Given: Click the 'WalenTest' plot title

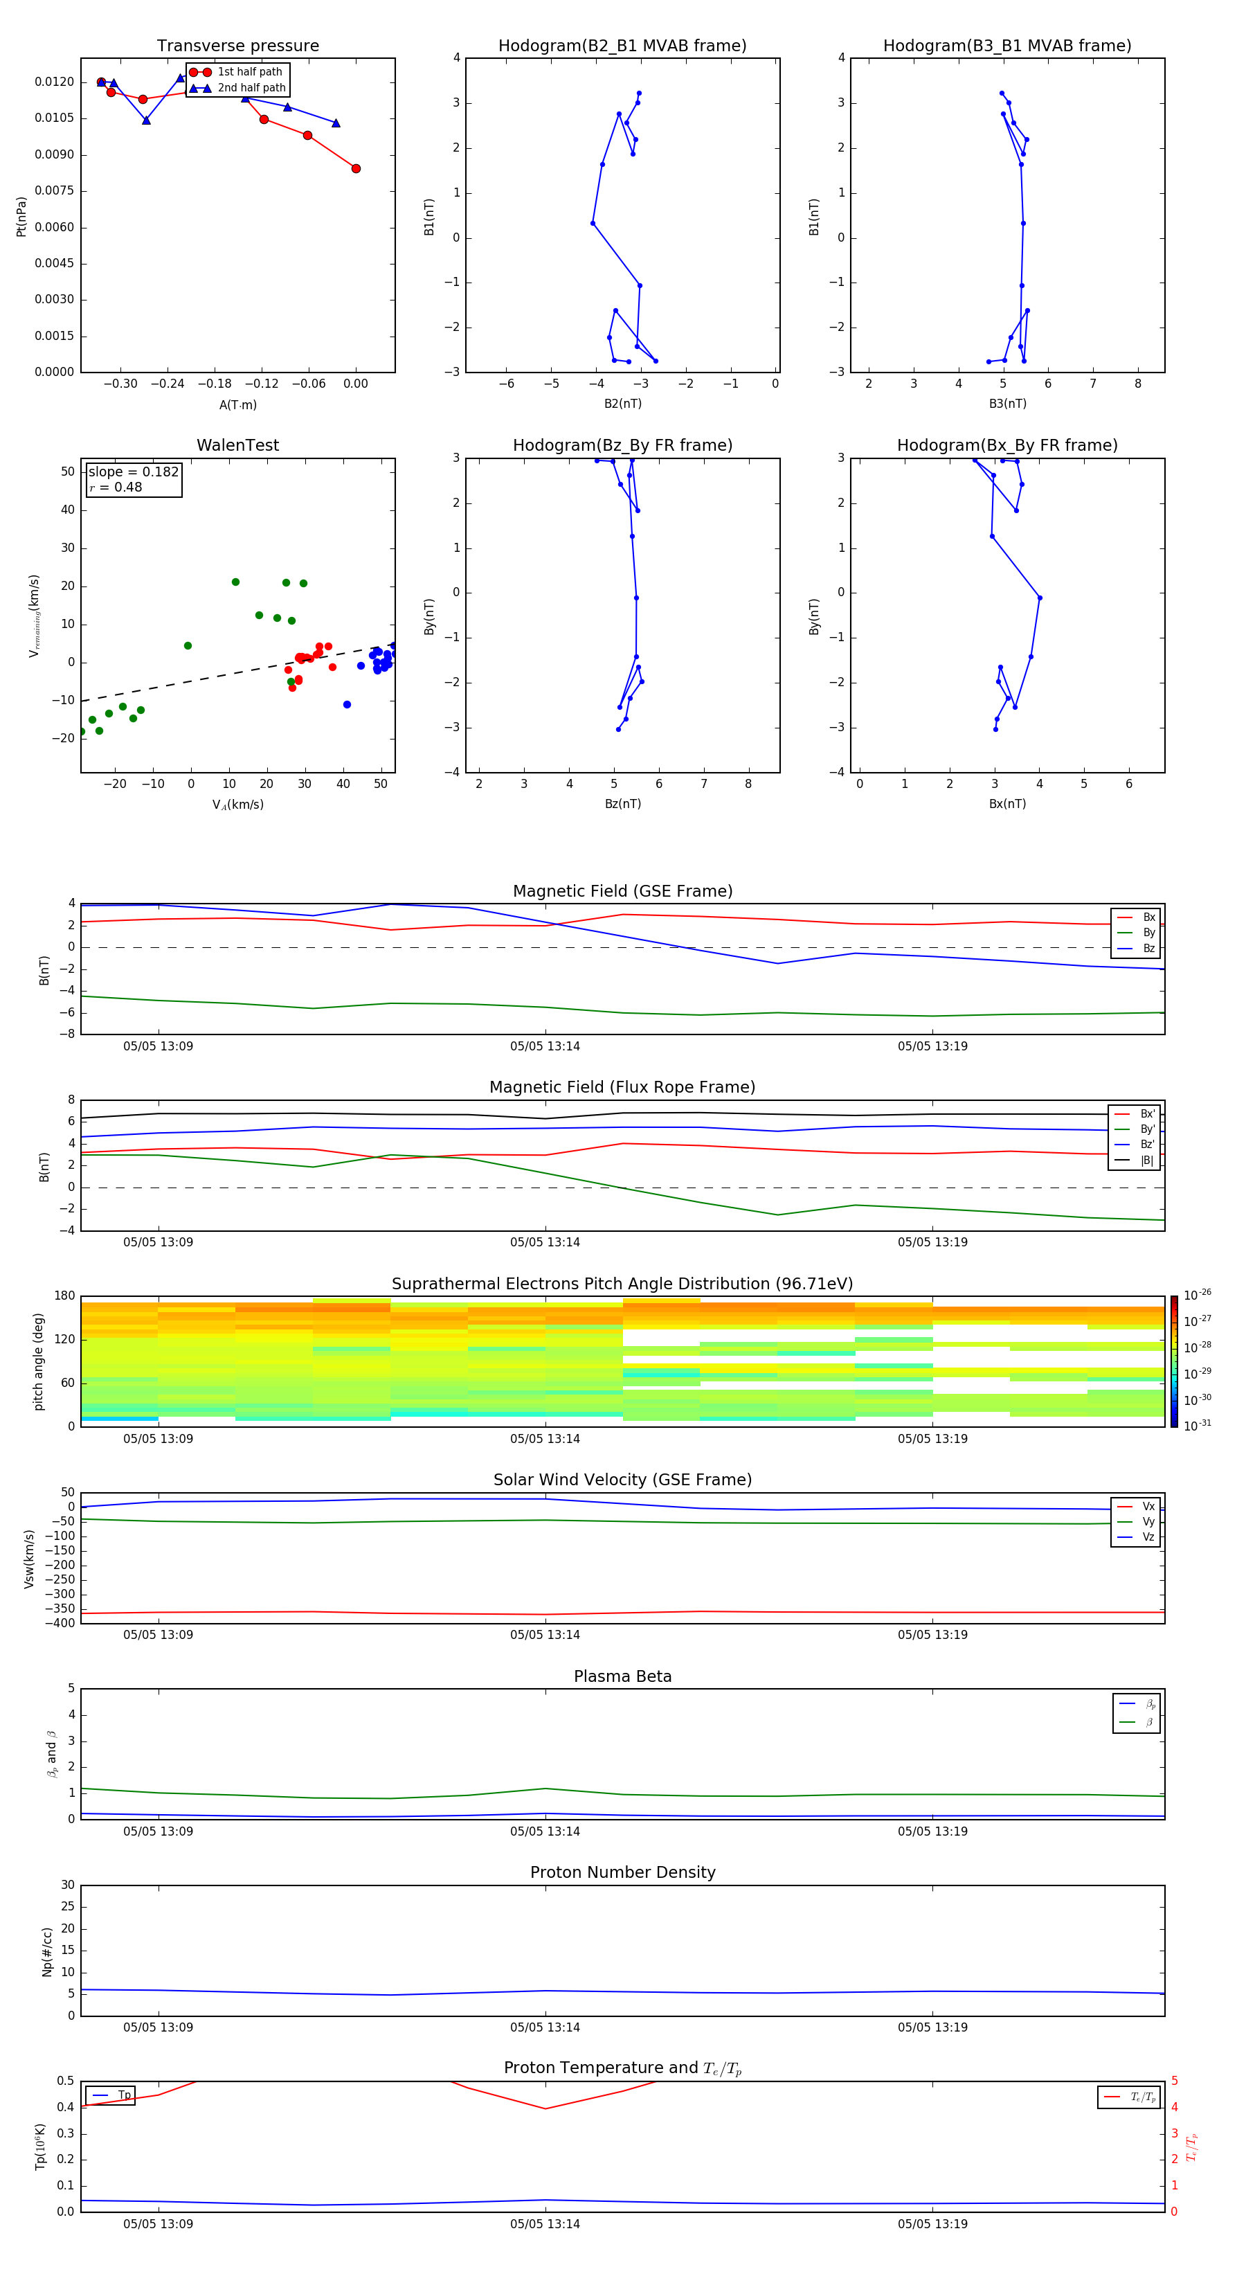Looking at the screenshot, I should click(237, 445).
